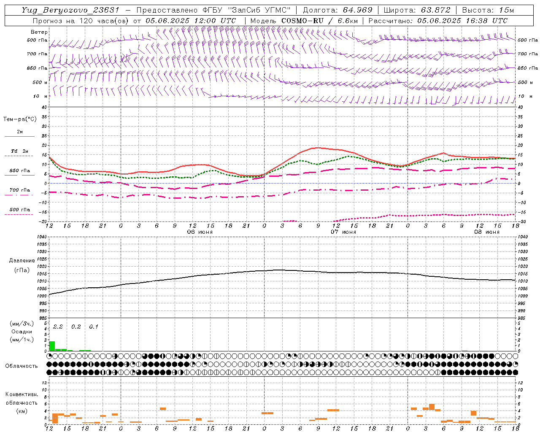Click 'Прогноз на 120 часа(ов)' forecast text
The image size is (540, 432).
coord(81,21)
